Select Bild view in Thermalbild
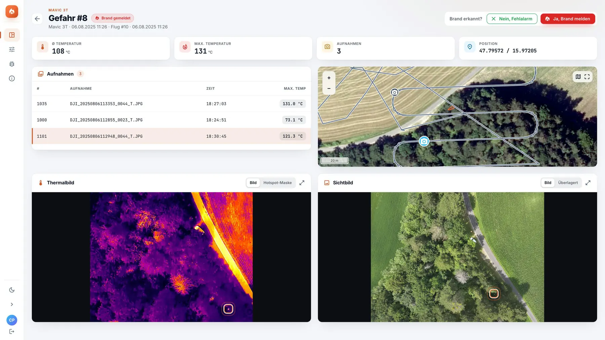 (253, 183)
